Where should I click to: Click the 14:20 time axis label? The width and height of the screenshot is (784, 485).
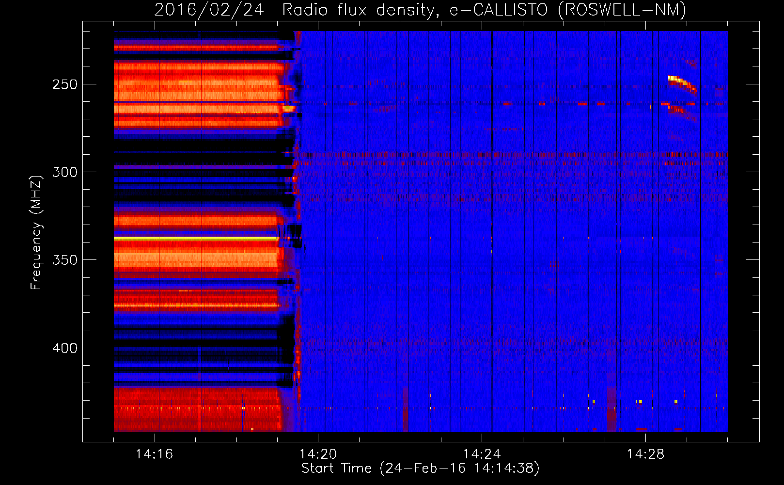point(318,454)
